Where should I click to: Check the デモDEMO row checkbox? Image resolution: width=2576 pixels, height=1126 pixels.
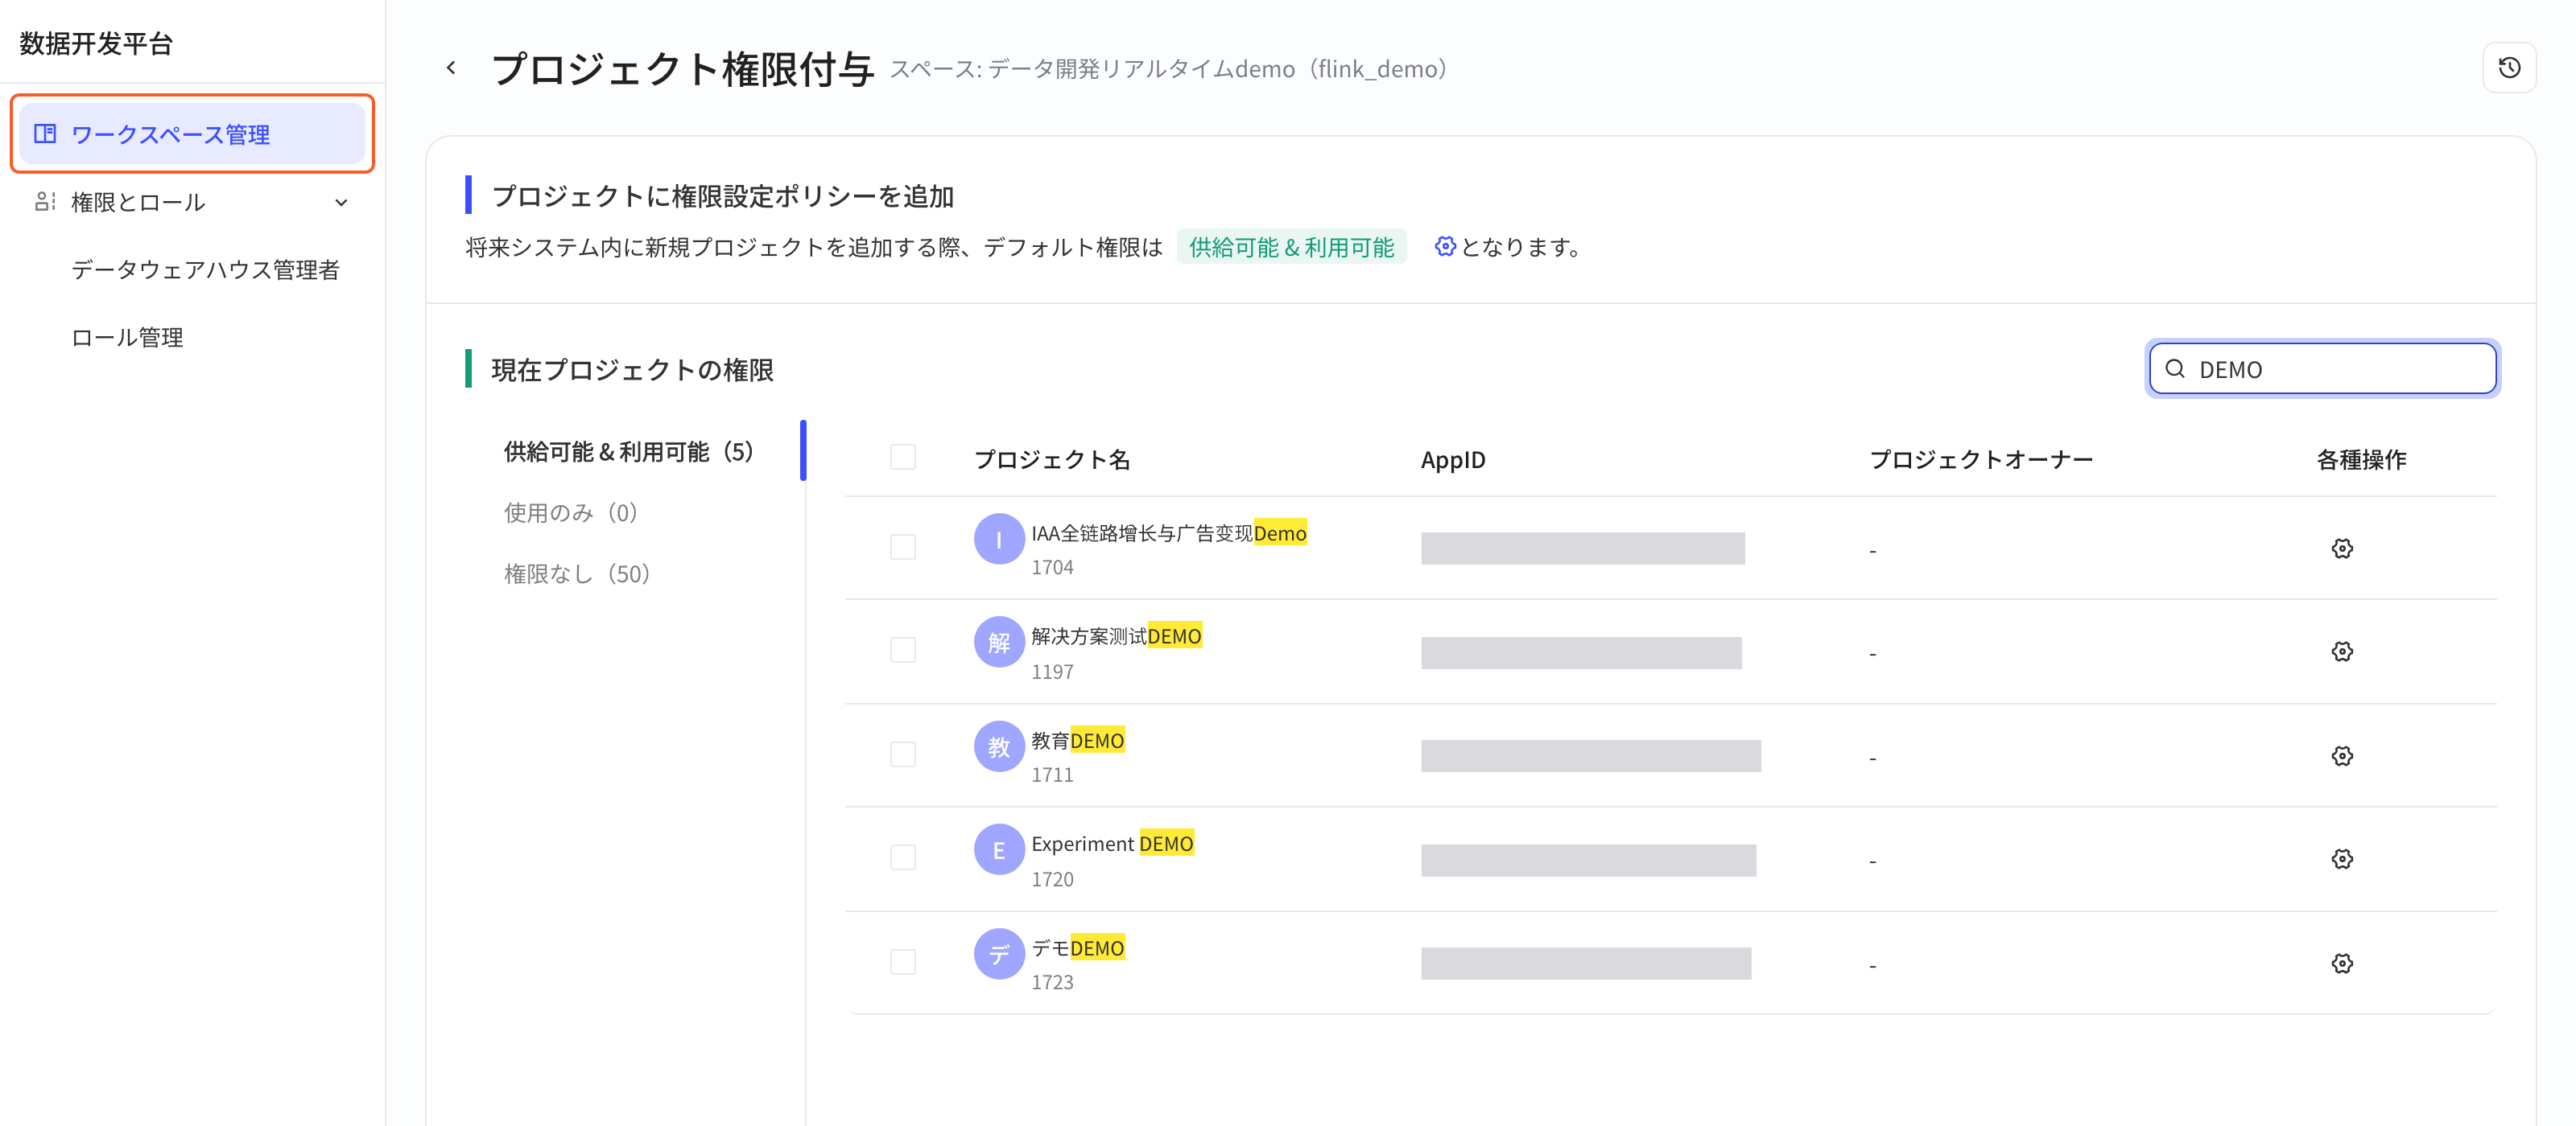coord(903,962)
